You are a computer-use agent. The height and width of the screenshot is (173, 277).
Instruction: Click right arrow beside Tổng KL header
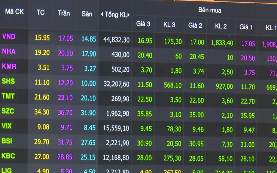coord(128,15)
